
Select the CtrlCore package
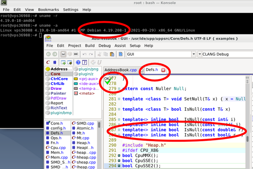click(x=59, y=79)
